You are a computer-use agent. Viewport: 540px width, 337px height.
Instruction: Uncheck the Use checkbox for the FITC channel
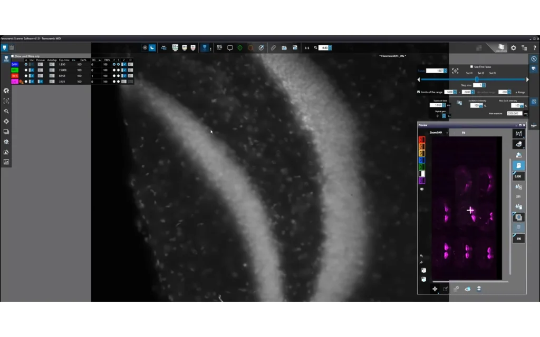coord(32,70)
